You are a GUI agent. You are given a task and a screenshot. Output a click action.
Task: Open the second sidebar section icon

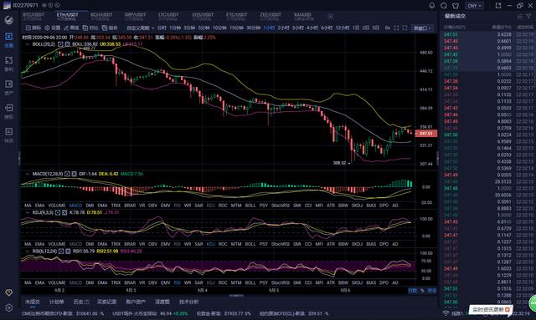click(8, 63)
